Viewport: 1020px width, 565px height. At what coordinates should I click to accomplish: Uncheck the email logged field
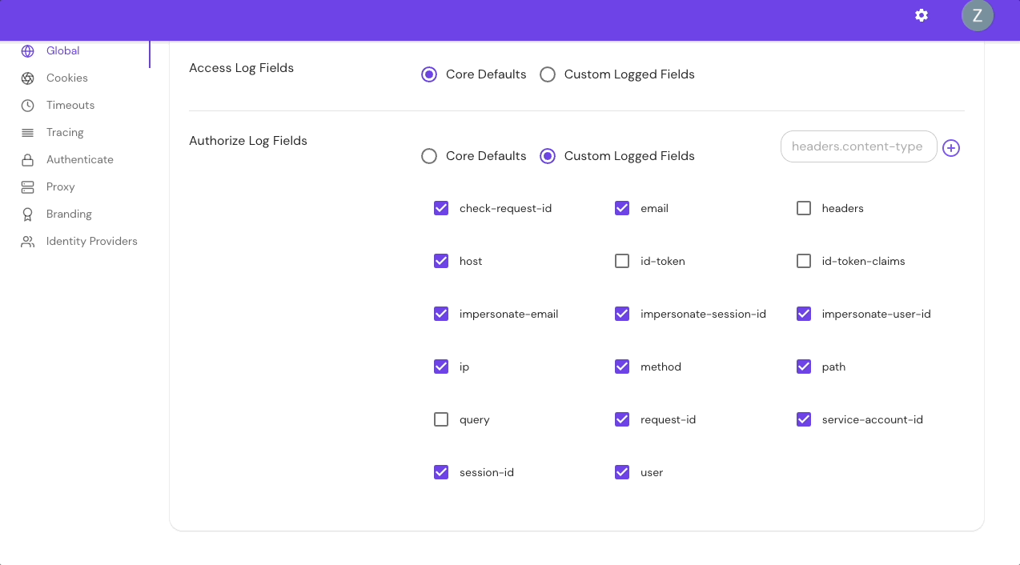pos(622,207)
